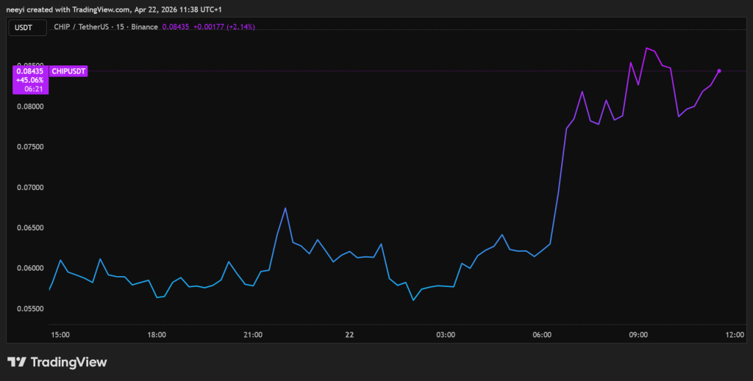The image size is (753, 381).
Task: Click the 06:21 candle countdown timer
Action: point(35,88)
